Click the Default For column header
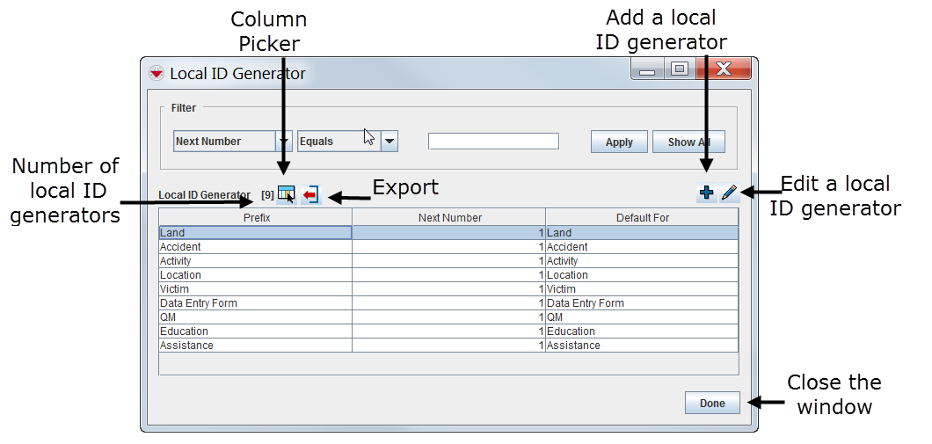 (642, 217)
